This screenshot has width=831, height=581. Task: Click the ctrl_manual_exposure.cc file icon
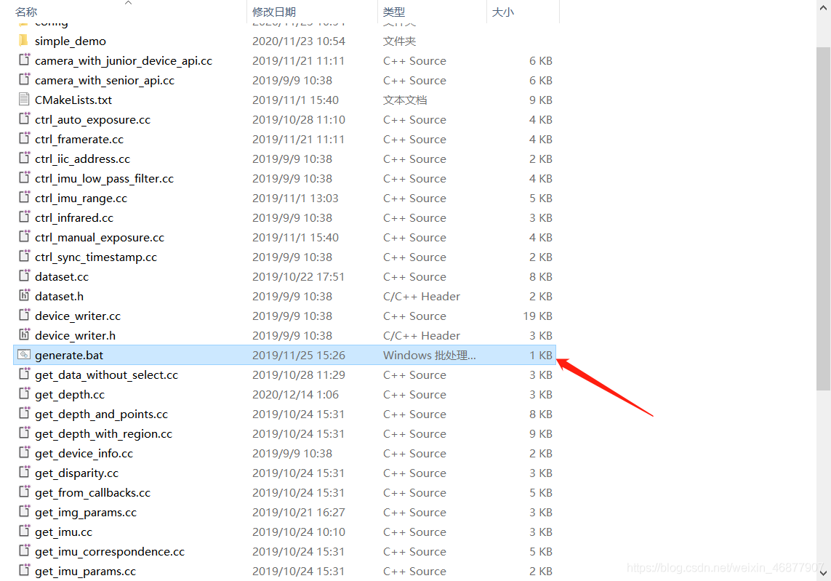tap(25, 236)
